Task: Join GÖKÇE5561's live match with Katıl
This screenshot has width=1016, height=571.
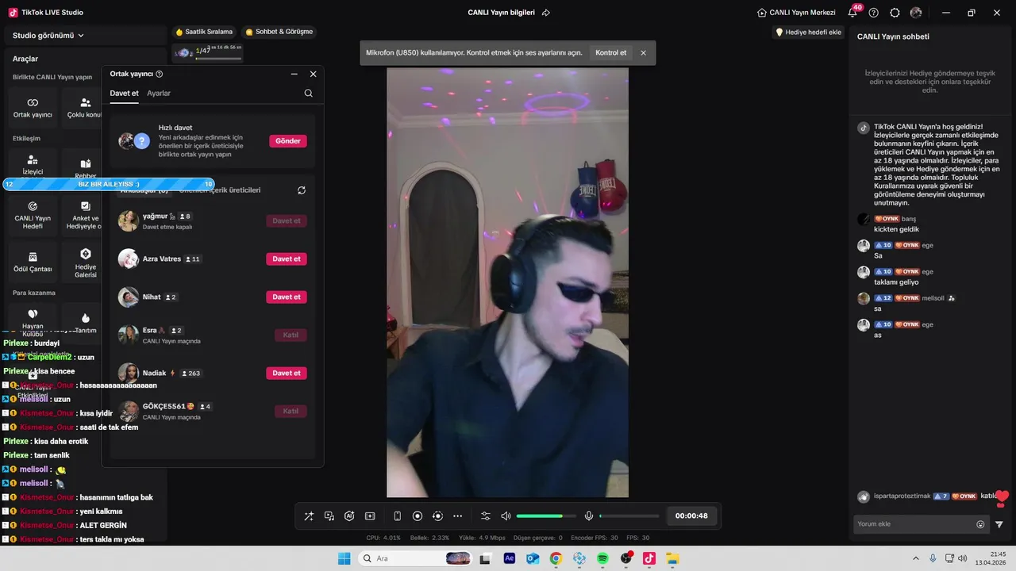Action: (x=291, y=411)
